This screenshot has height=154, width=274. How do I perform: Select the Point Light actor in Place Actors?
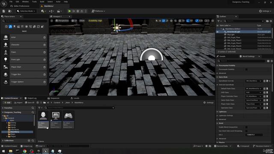pos(25,59)
